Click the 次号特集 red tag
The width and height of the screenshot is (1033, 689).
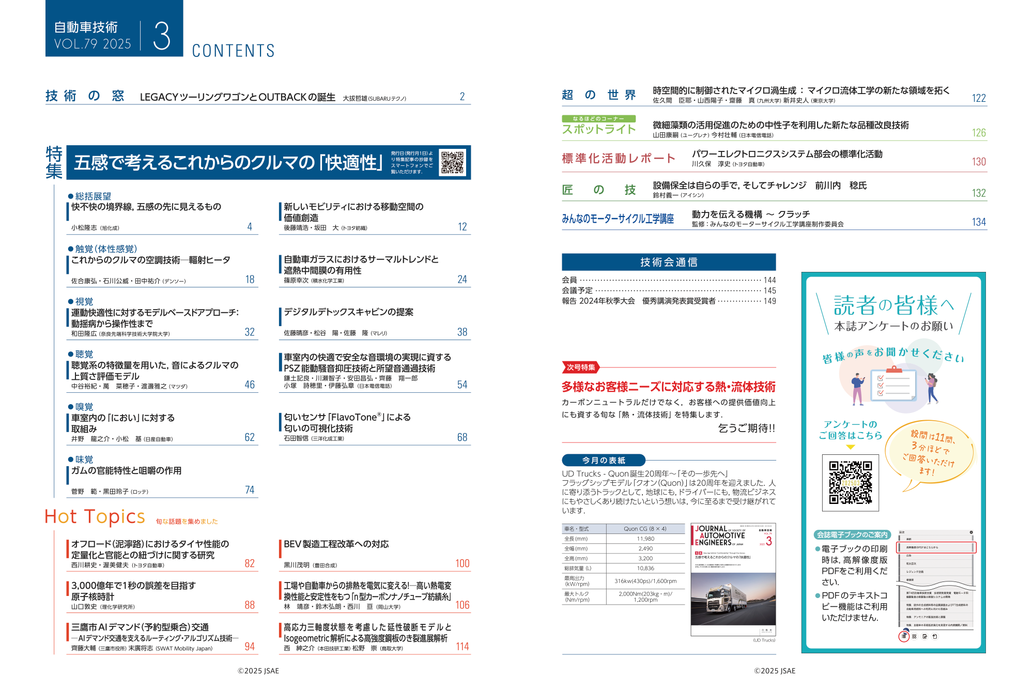tap(580, 368)
